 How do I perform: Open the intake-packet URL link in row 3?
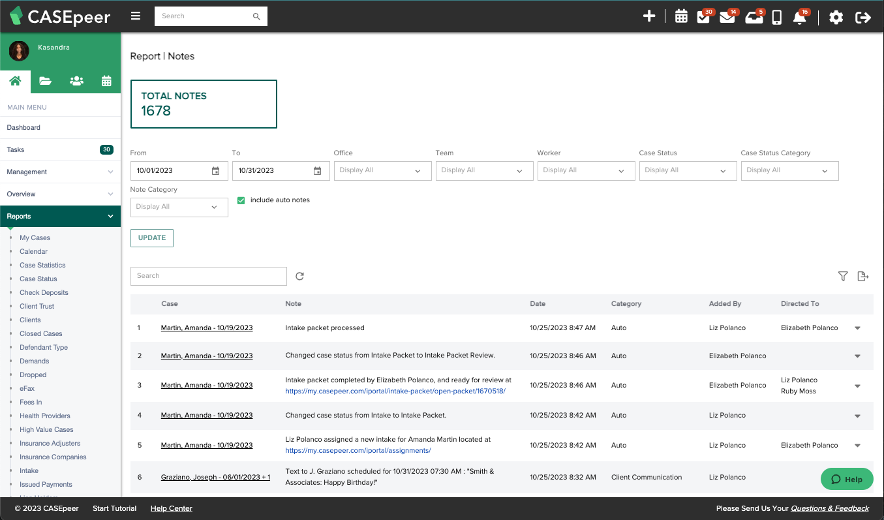[x=395, y=391]
